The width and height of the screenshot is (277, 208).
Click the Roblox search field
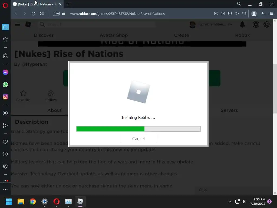coord(97,24)
